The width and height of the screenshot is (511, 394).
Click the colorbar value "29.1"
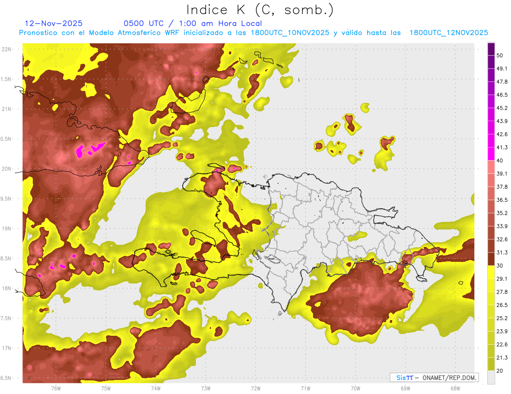coord(502,279)
